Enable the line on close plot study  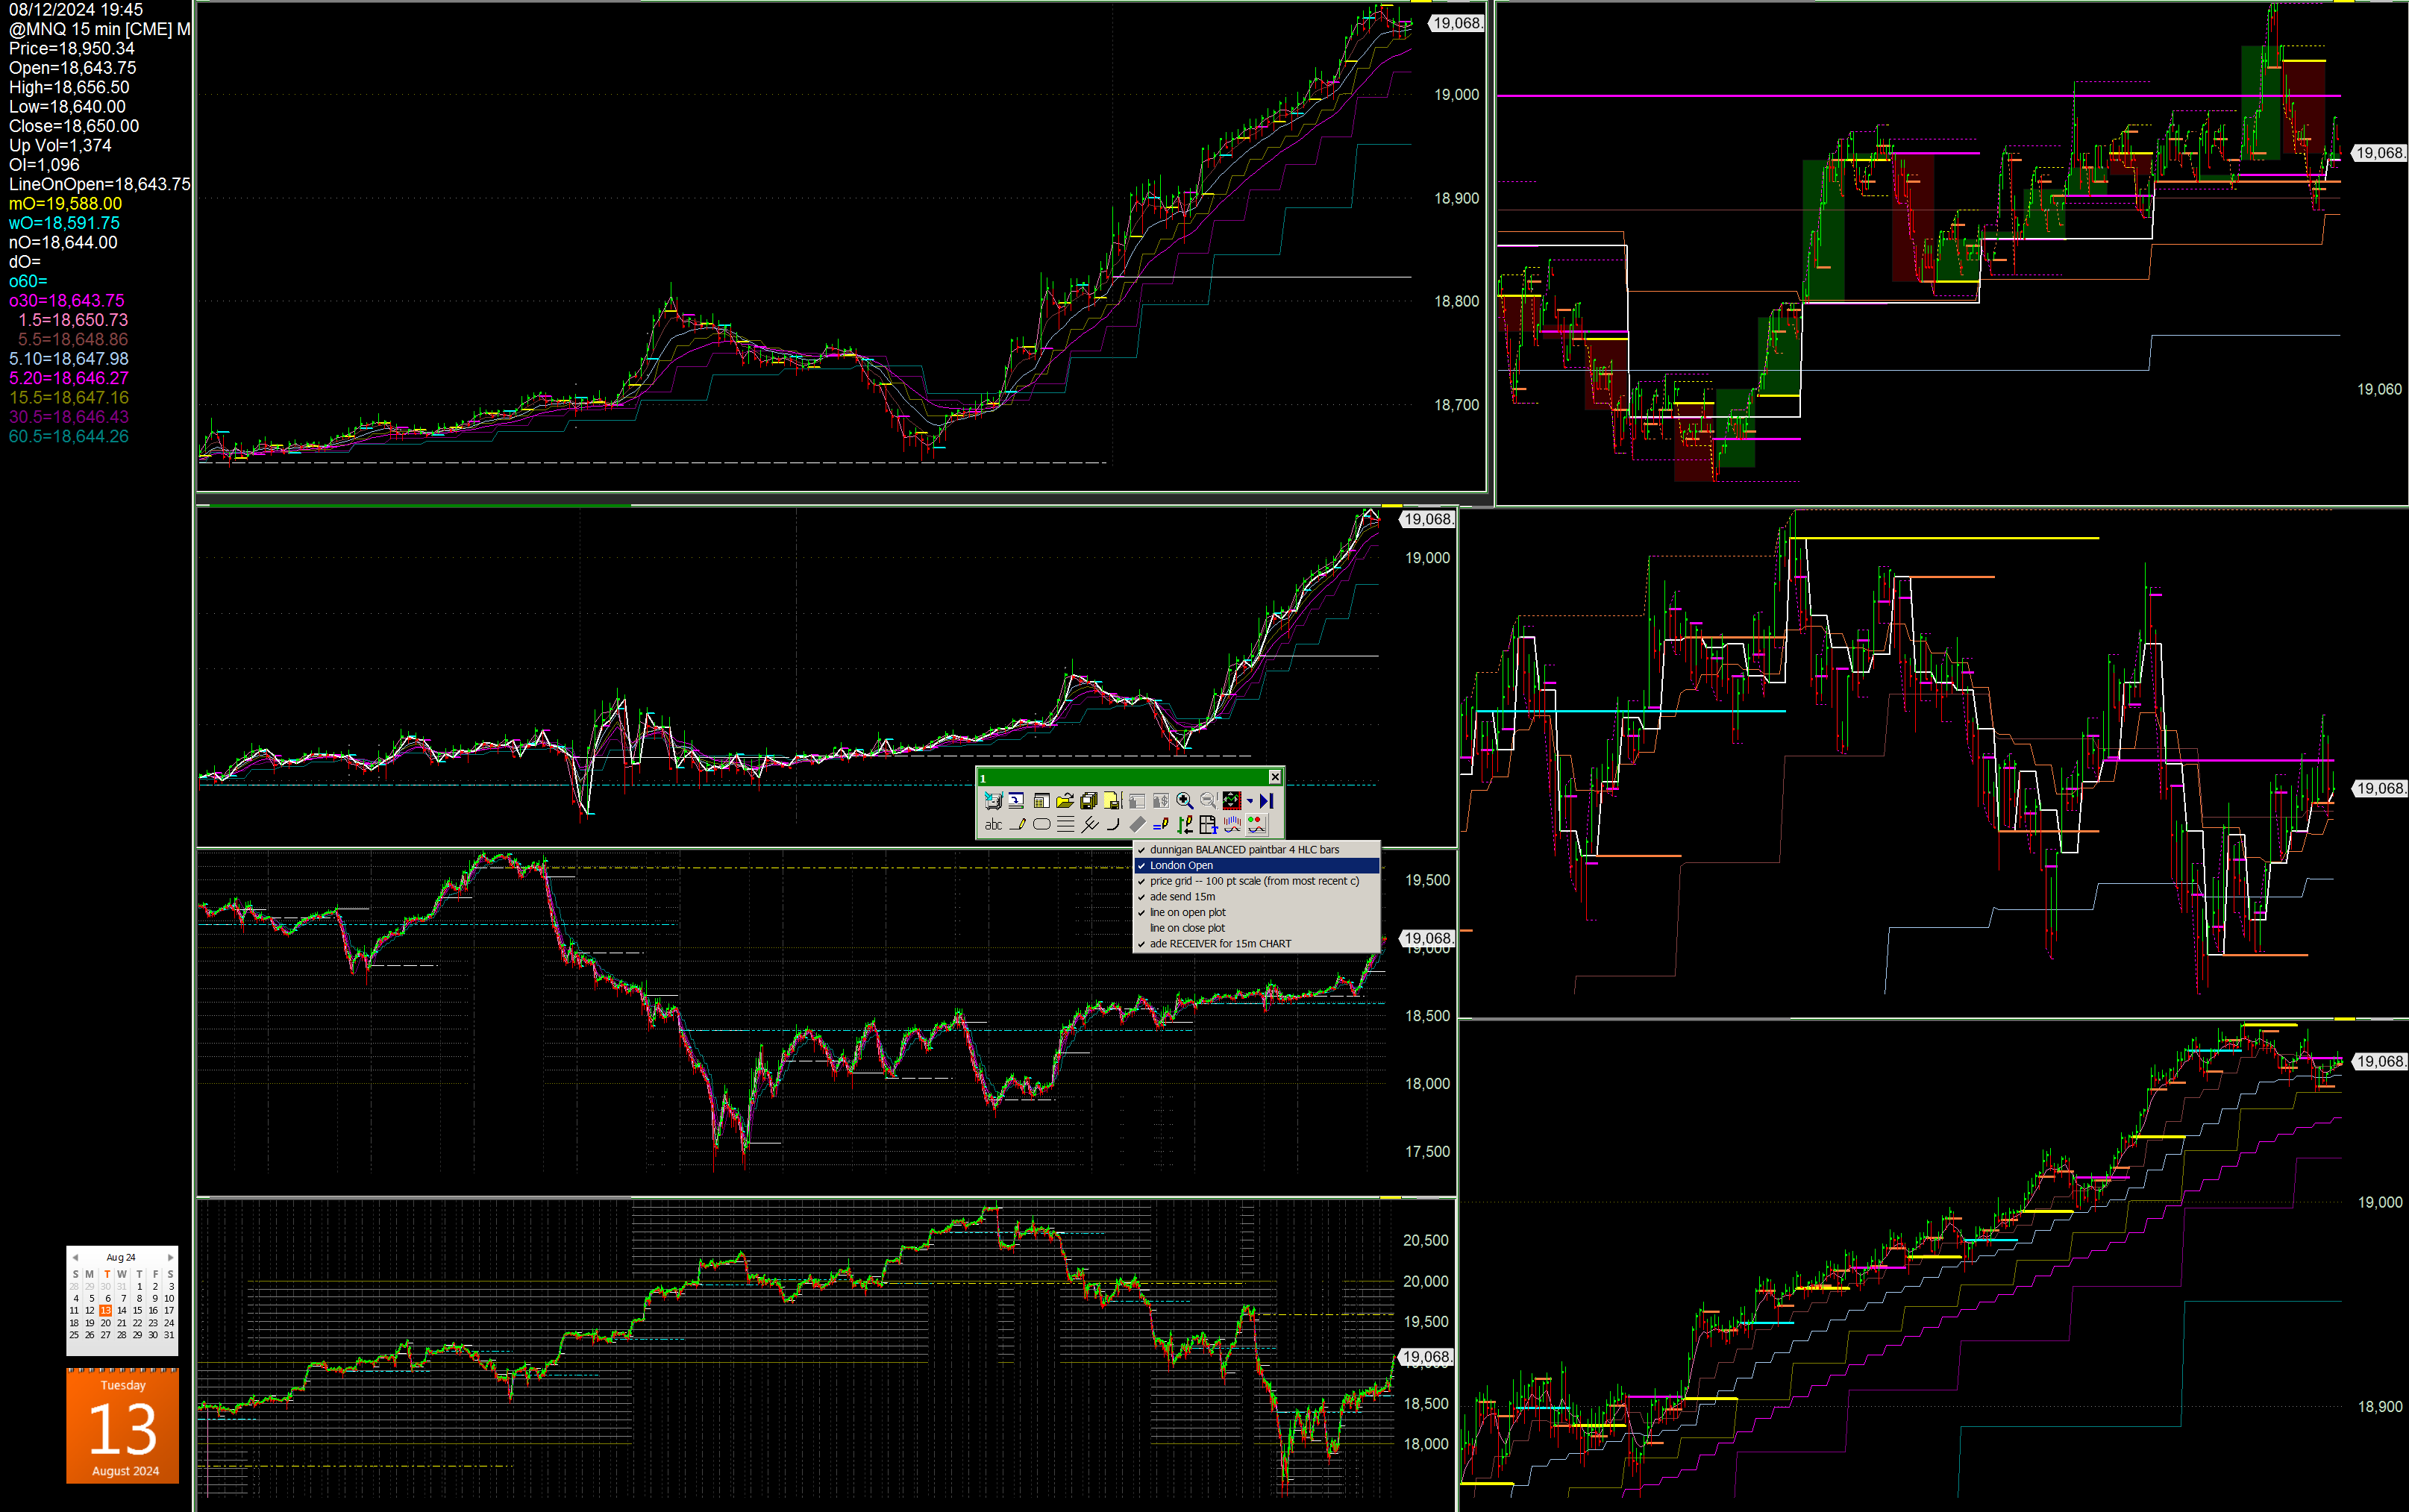click(1187, 928)
